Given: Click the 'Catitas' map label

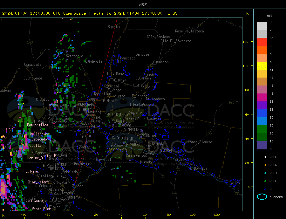Looking at the screenshot, I should (181, 159).
